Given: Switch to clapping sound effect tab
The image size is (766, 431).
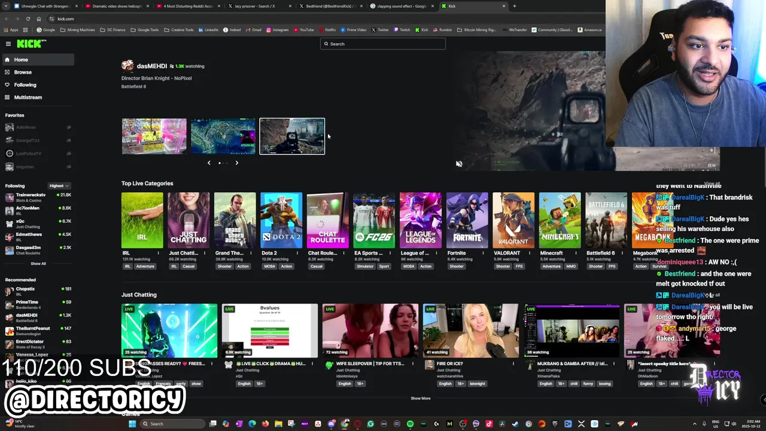Looking at the screenshot, I should [402, 6].
